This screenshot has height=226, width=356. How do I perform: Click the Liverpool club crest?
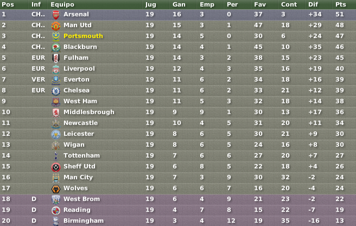click(56, 70)
